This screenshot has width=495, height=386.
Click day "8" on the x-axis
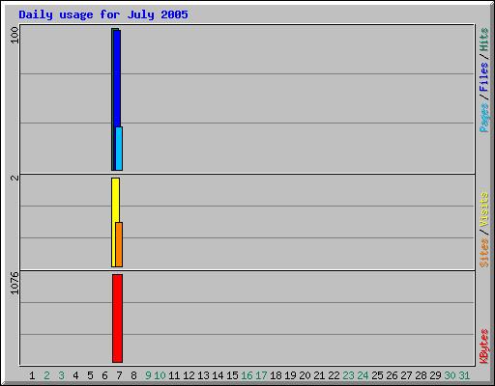coord(133,375)
